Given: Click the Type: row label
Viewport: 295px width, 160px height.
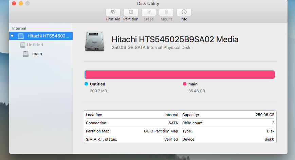Looking at the screenshot, I should [187, 131].
